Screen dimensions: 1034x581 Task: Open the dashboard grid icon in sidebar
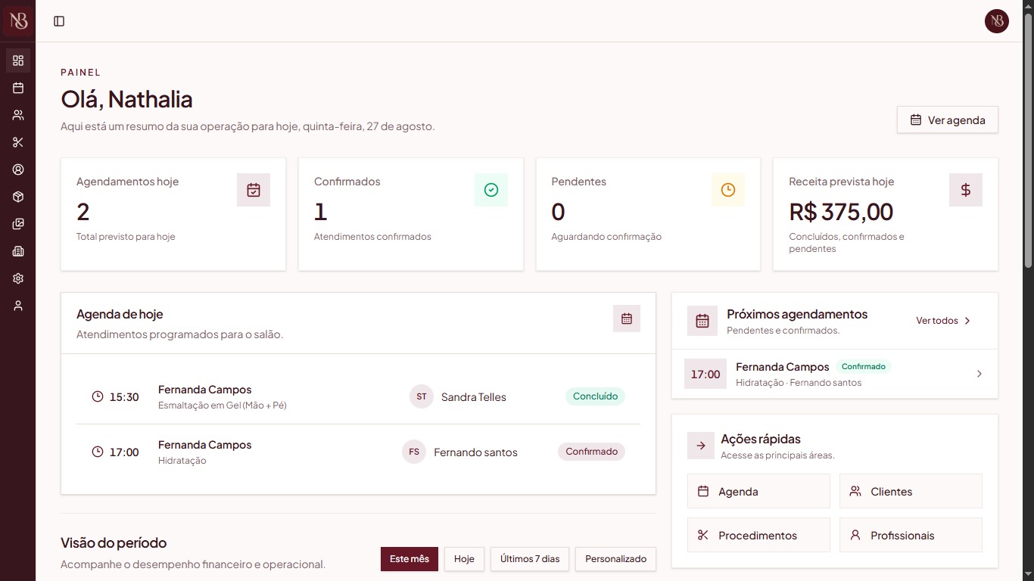18,61
